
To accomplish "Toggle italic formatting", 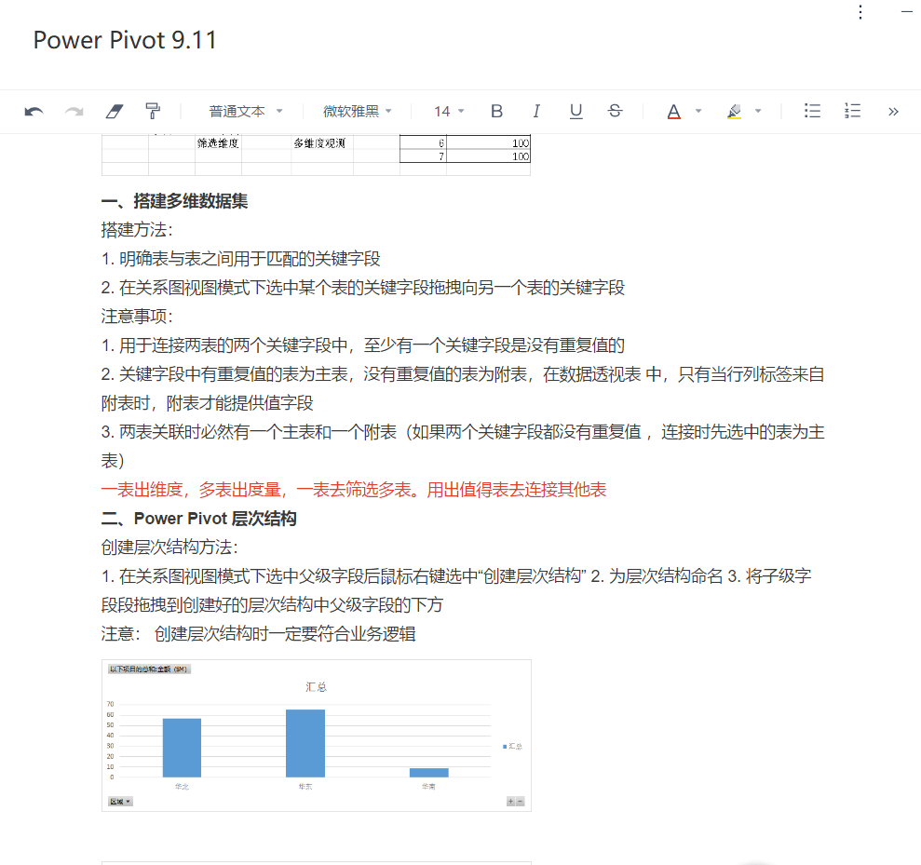I will (x=536, y=111).
